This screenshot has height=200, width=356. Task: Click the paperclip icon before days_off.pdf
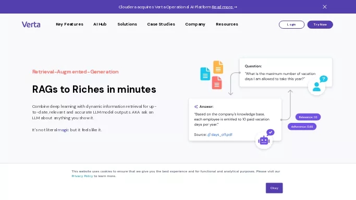pos(209,135)
